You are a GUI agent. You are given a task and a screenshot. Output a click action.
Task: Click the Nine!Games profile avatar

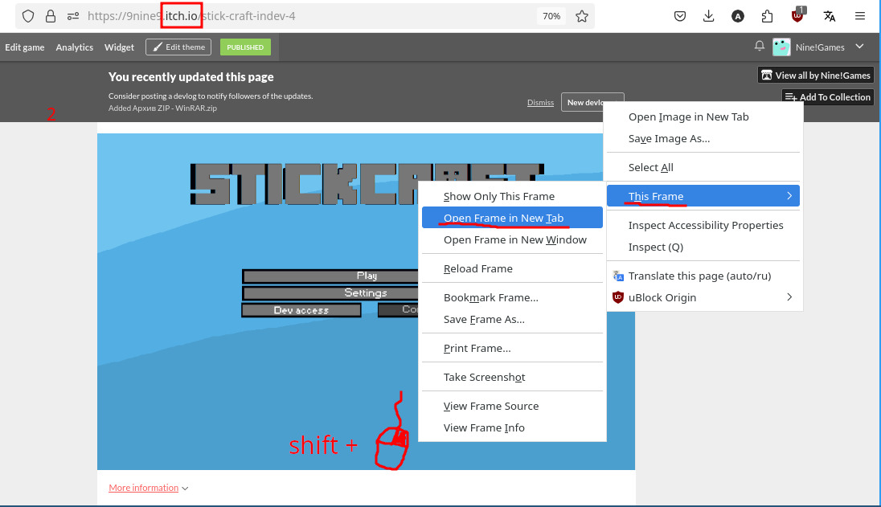[781, 47]
